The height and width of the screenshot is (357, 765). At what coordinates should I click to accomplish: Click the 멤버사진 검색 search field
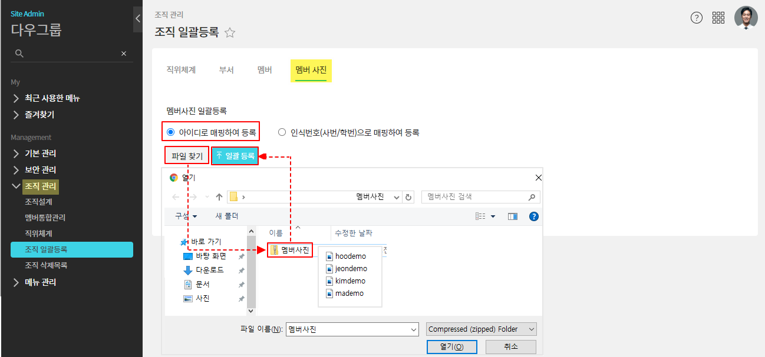[474, 197]
